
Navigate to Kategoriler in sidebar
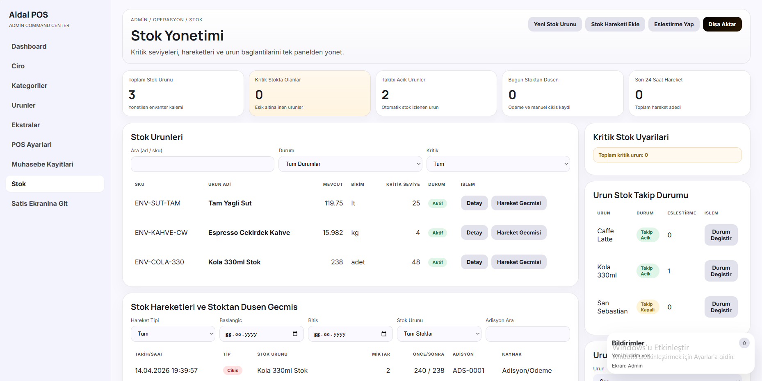(55, 86)
